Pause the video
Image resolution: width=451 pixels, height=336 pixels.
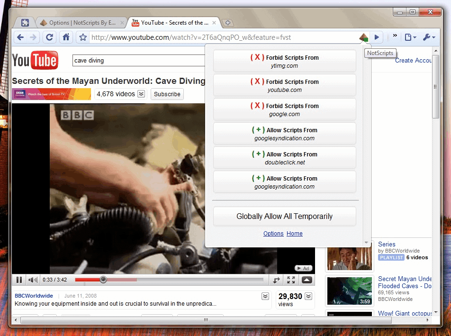pyautogui.click(x=19, y=280)
